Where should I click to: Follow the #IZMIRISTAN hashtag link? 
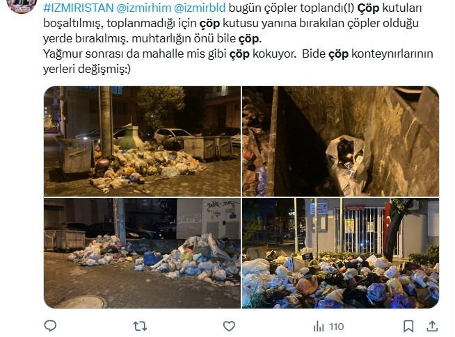79,8
